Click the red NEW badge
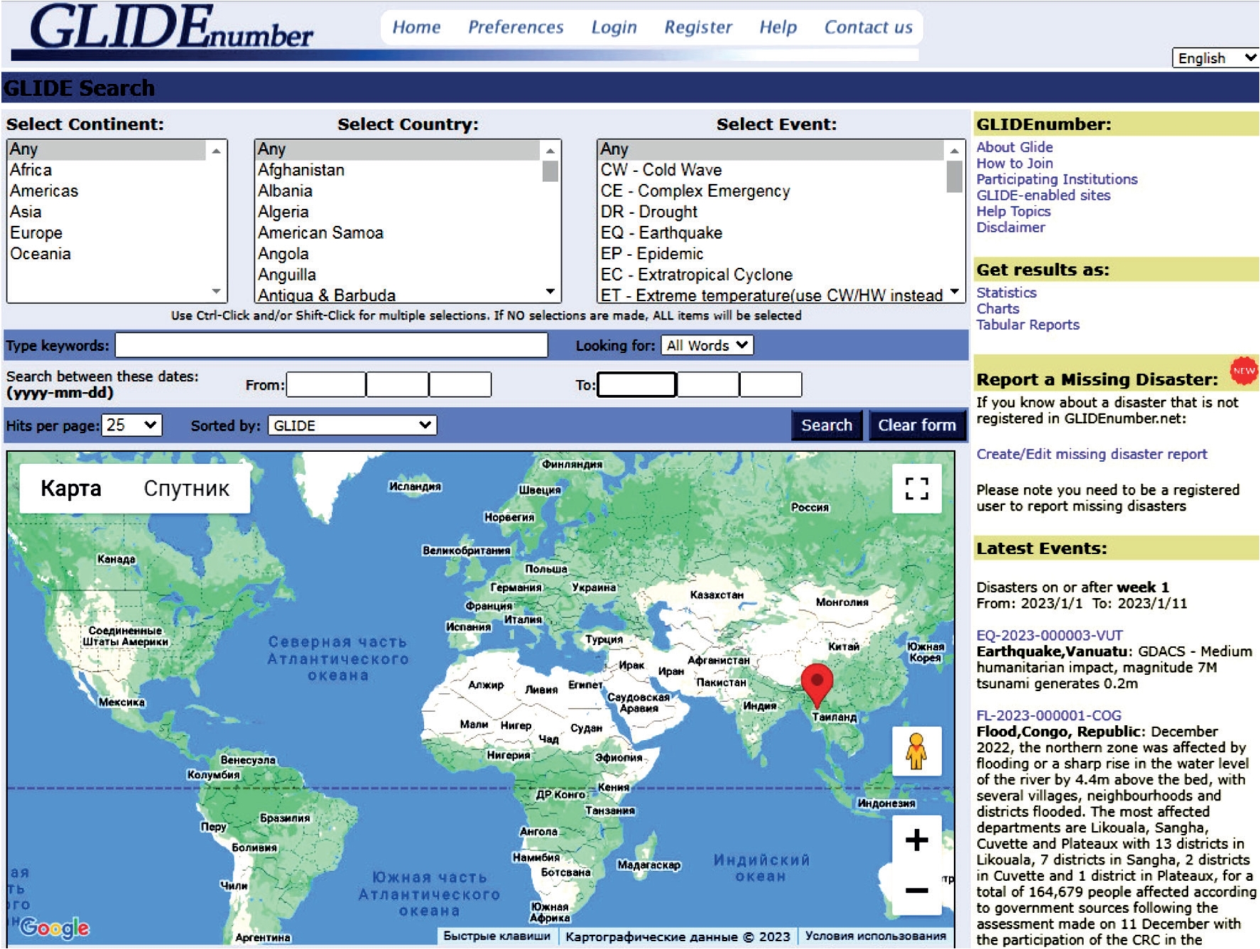Screen dimensions: 1260x949 tap(1243, 371)
